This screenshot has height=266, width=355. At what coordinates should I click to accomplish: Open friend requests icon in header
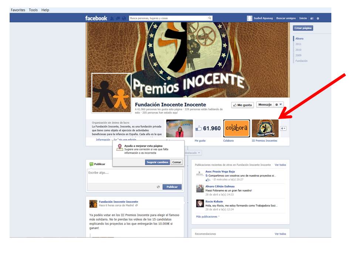click(x=112, y=18)
